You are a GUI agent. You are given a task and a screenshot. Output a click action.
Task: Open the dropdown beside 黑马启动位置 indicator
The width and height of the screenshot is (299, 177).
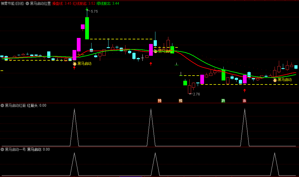pyautogui.click(x=27, y=3)
